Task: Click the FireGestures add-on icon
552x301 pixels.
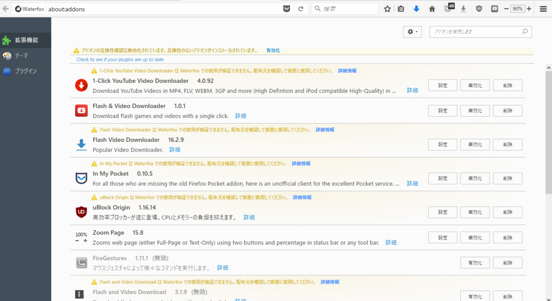Action: [81, 263]
